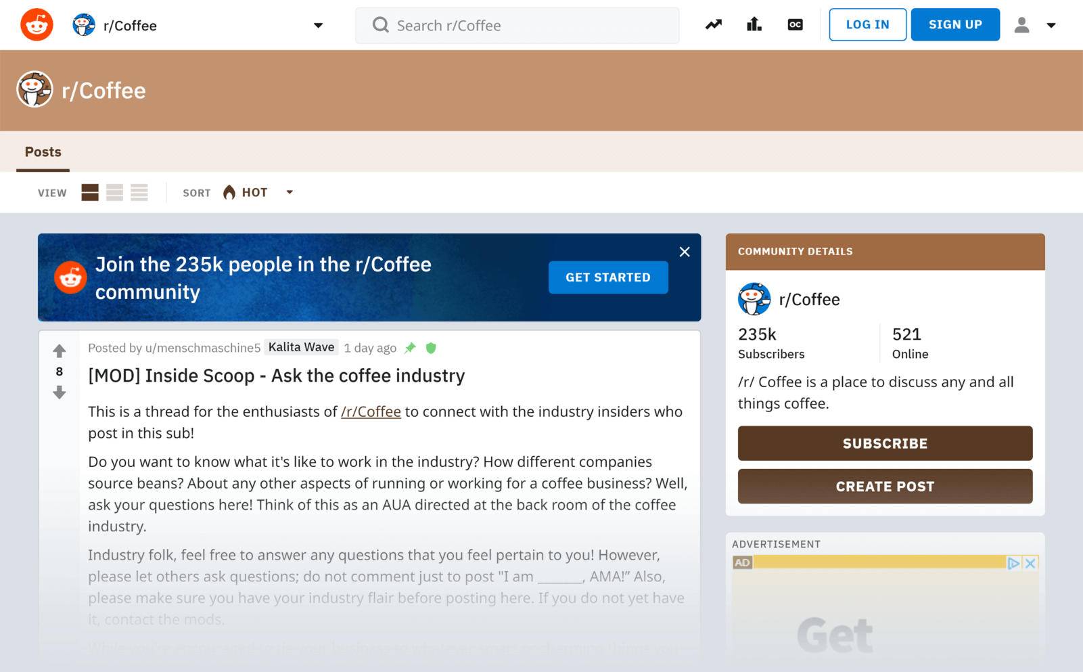The height and width of the screenshot is (672, 1083).
Task: Click the search magnifier icon
Action: [381, 25]
